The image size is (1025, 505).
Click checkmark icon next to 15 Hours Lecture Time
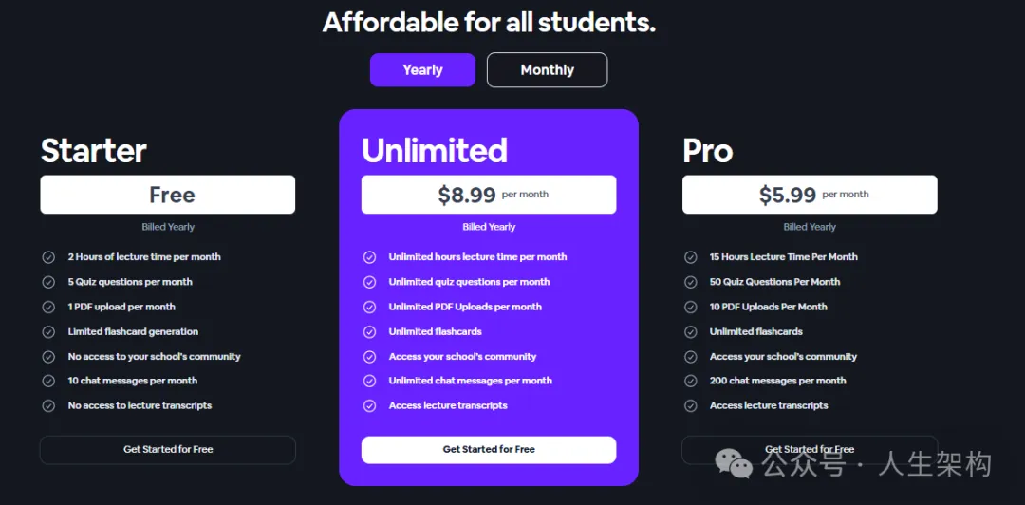click(x=690, y=257)
